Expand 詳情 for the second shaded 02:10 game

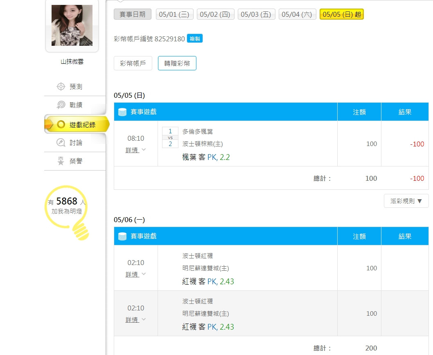coord(135,320)
